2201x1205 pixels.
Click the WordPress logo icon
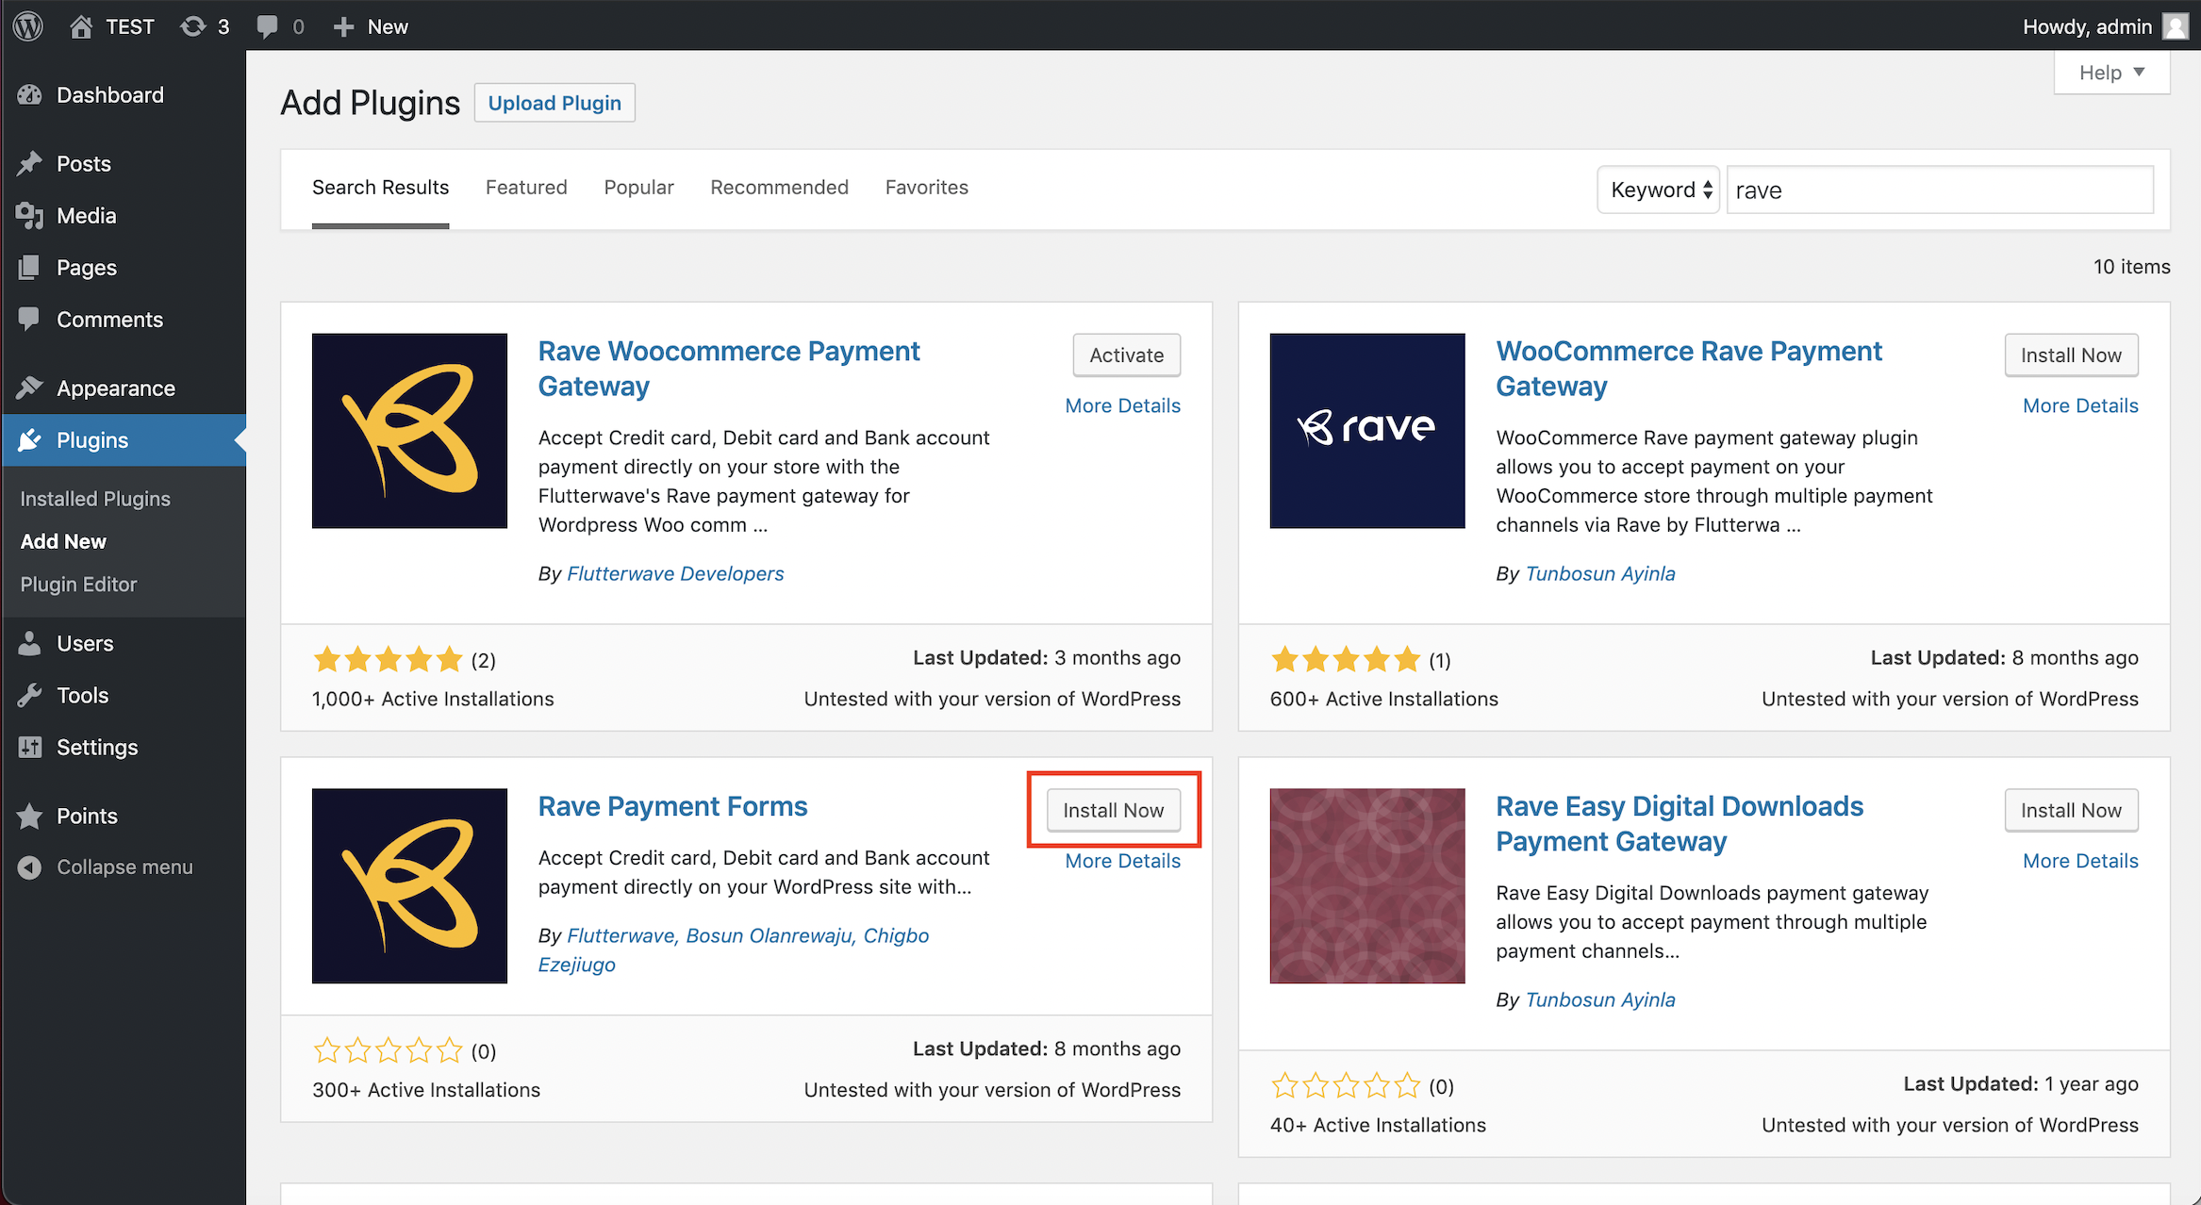coord(28,25)
